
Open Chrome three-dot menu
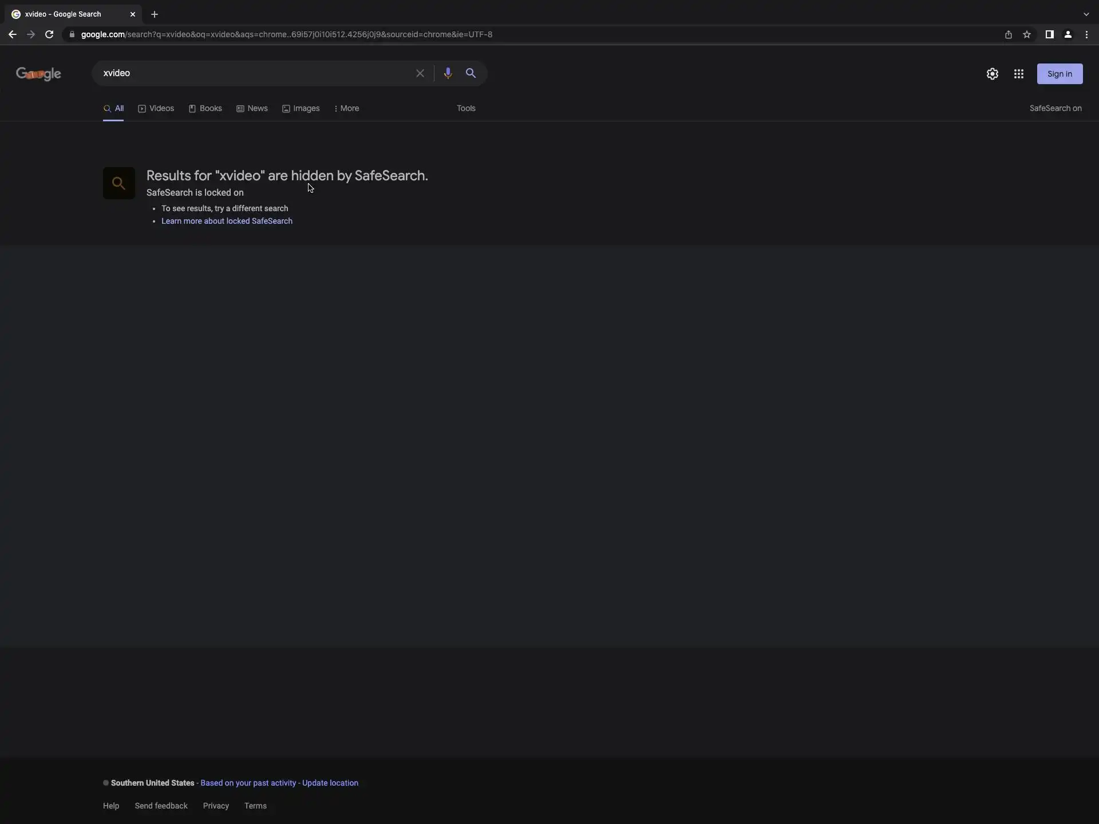pos(1086,34)
